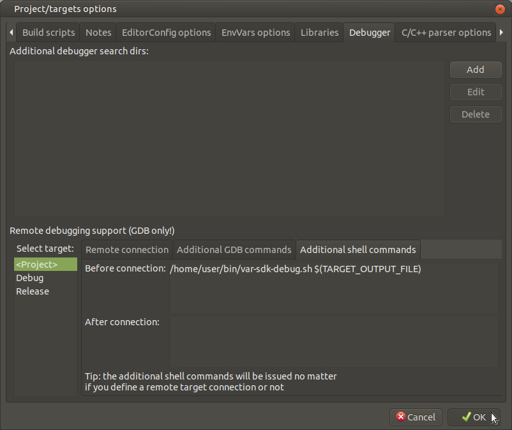Switch to the Remote connection tab
Image resolution: width=512 pixels, height=430 pixels.
(127, 250)
